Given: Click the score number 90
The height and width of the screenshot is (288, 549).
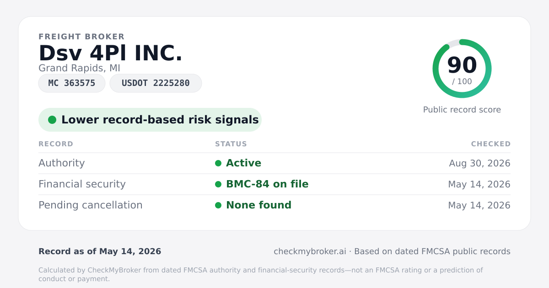Looking at the screenshot, I should click(462, 65).
